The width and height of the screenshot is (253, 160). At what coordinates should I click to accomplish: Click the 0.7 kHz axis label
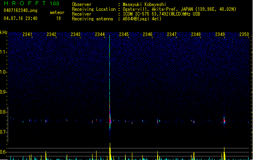(3, 132)
